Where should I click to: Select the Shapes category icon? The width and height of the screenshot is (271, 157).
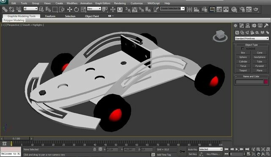point(242,33)
